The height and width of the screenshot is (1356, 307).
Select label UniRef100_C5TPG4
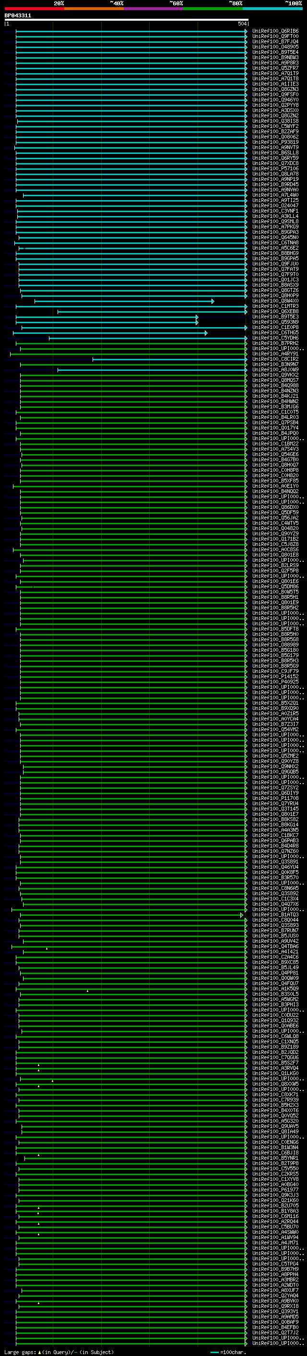coord(275,1264)
